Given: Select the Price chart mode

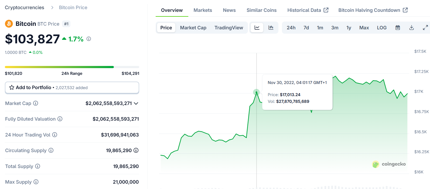Looking at the screenshot, I should (x=166, y=28).
